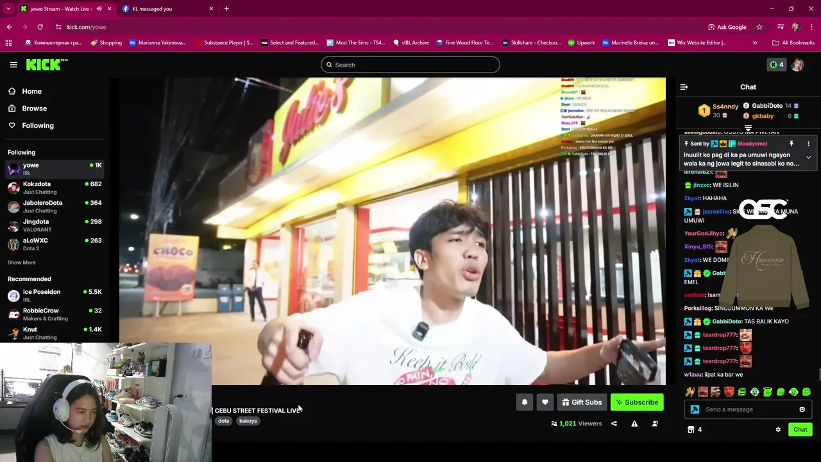Click the green points counter showing 4

click(777, 65)
